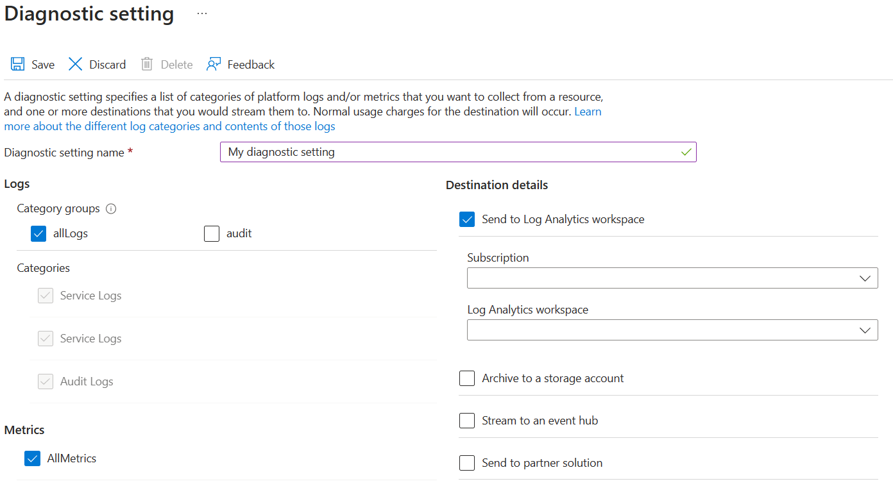The height and width of the screenshot is (495, 893).
Task: Uncheck the AllMetrics checkbox
Action: click(32, 458)
